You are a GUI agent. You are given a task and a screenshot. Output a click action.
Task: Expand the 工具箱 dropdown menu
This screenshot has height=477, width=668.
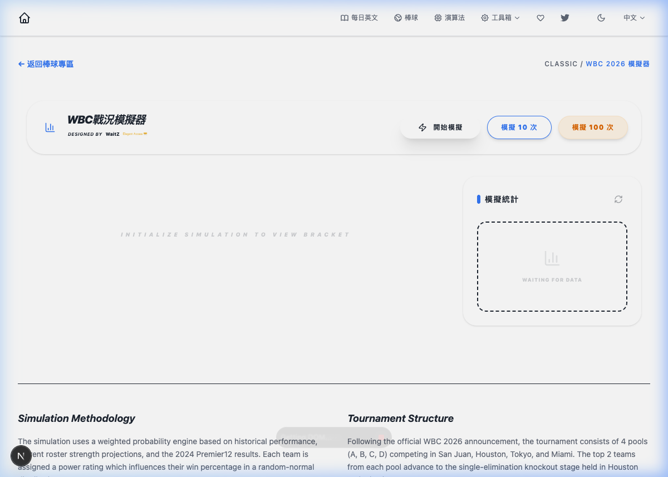point(500,18)
